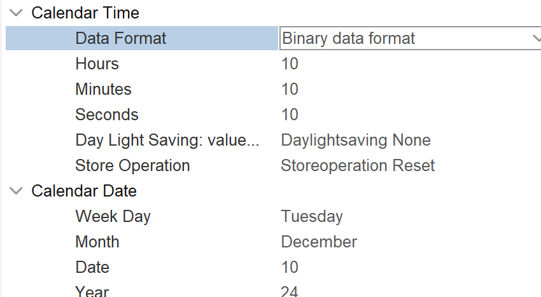Click the Daylightsaving None value
This screenshot has width=541, height=297.
click(355, 140)
